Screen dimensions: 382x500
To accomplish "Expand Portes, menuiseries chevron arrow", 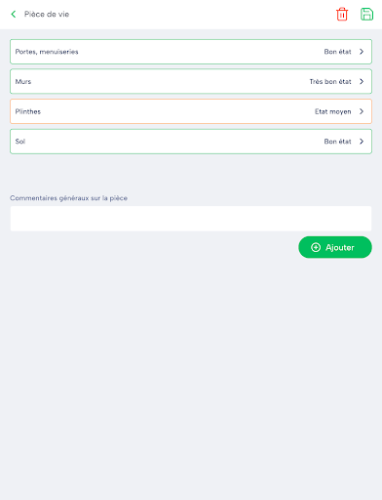I will 362,52.
